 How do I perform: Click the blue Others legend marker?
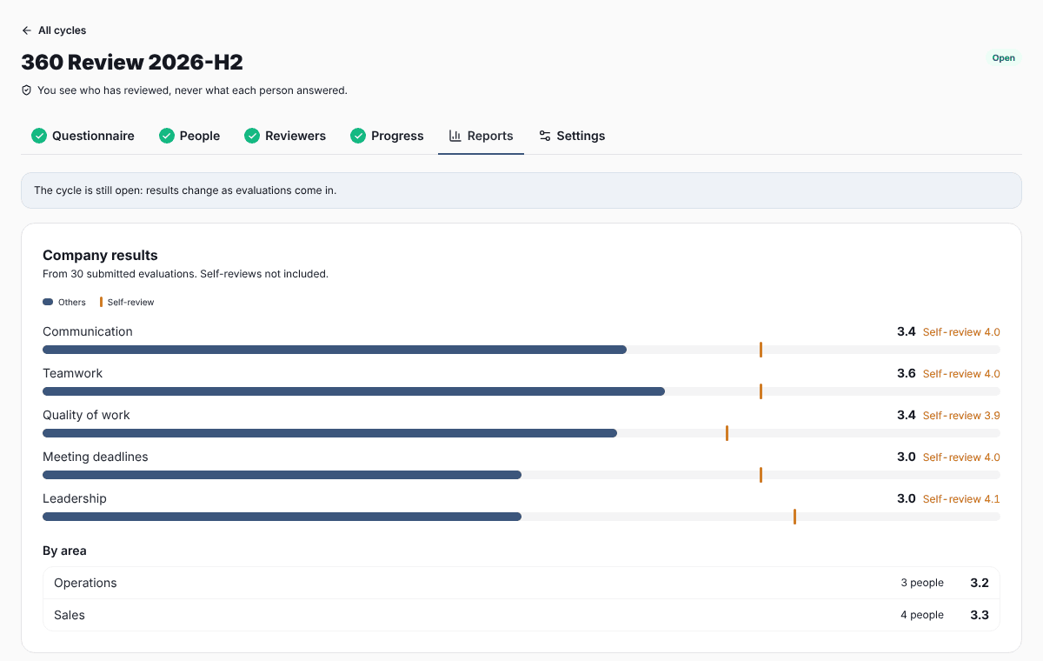coord(48,303)
